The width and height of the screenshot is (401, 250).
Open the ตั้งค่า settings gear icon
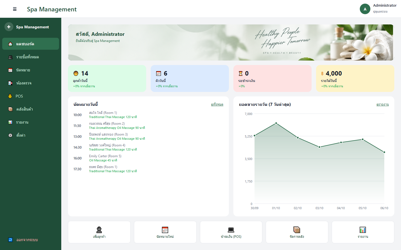point(10,135)
